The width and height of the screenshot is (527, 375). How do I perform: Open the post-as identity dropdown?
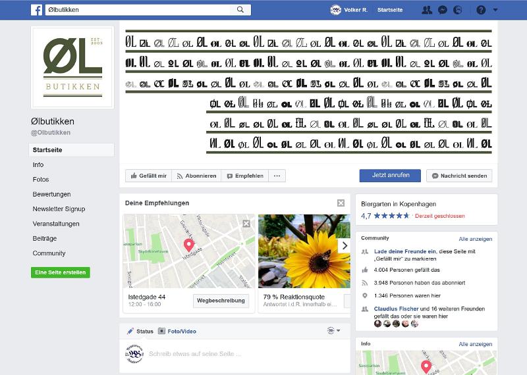(333, 331)
